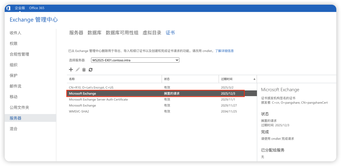Image resolution: width=341 pixels, height=166 pixels.
Task: Open the 选择服务器 dropdown
Action: pos(135,60)
